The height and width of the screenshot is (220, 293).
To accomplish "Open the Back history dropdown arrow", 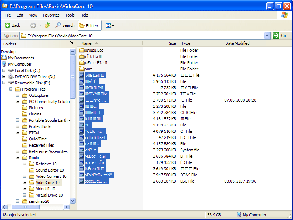I will click(x=25, y=25).
